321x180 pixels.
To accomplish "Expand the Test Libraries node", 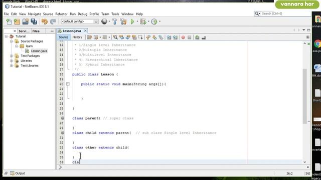I will 12,65.
